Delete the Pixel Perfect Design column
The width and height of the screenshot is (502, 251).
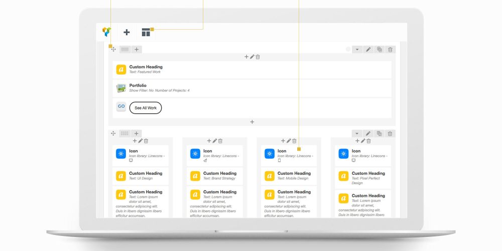(368, 141)
